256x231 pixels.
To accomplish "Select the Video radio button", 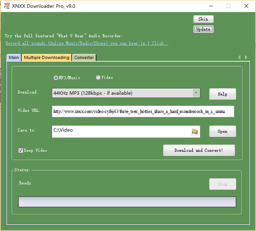I will (x=98, y=77).
